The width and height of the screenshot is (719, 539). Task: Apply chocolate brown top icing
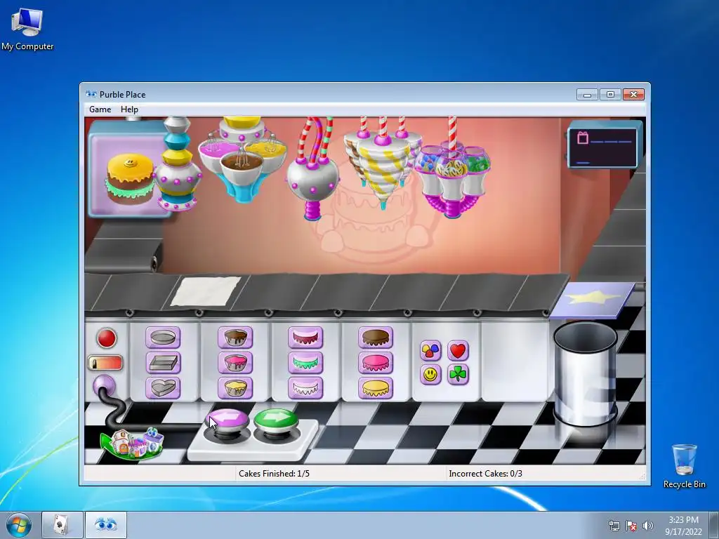[x=376, y=338]
